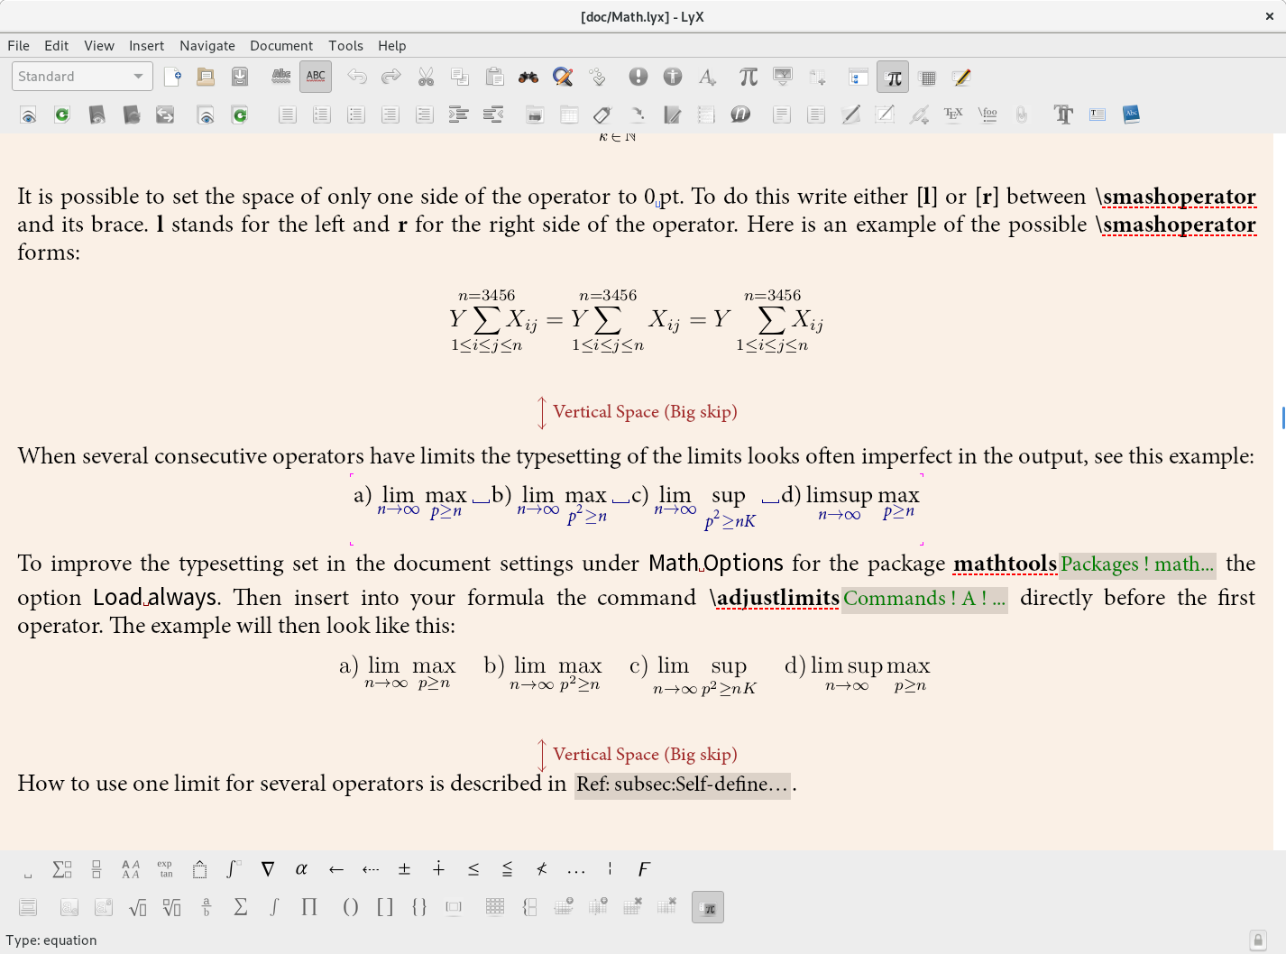Open the less-or-equal relations panel

pyautogui.click(x=473, y=870)
